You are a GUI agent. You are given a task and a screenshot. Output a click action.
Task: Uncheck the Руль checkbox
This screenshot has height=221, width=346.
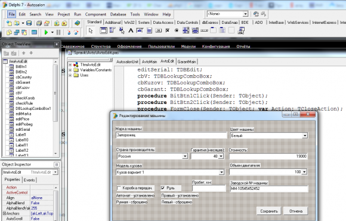point(163,188)
